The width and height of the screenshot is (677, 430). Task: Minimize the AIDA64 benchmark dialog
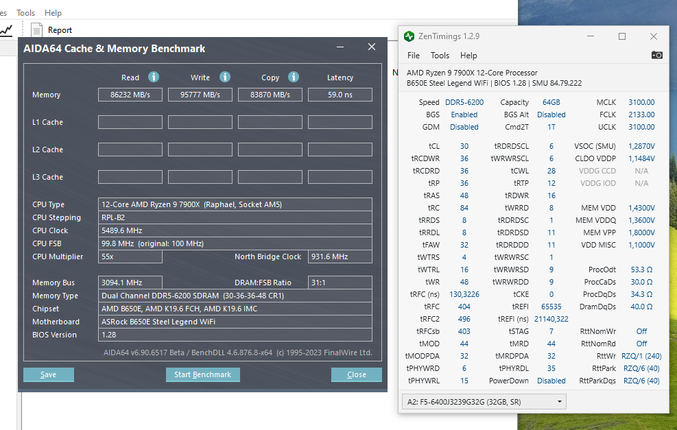[340, 47]
